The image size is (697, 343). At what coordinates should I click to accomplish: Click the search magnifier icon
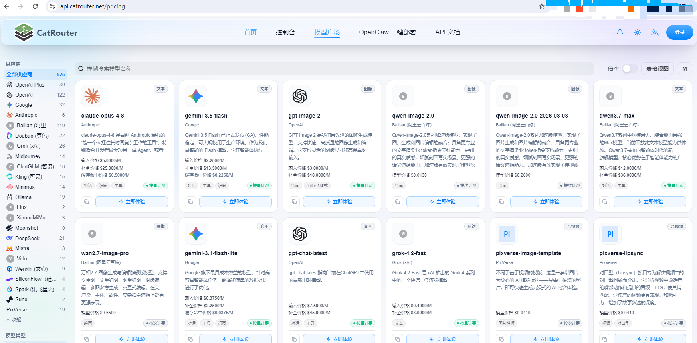(x=81, y=69)
